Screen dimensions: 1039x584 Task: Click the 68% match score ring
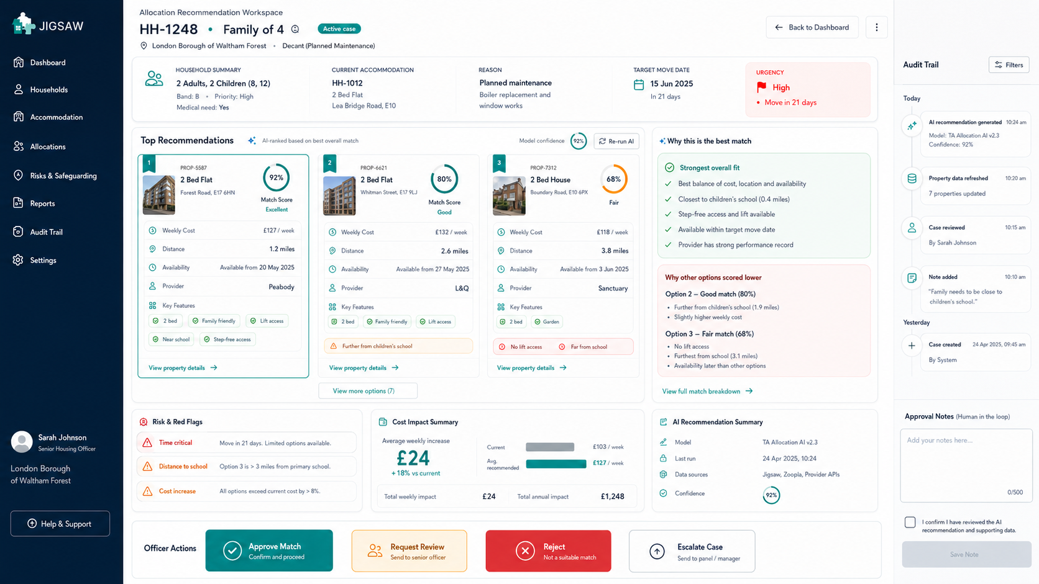(613, 179)
